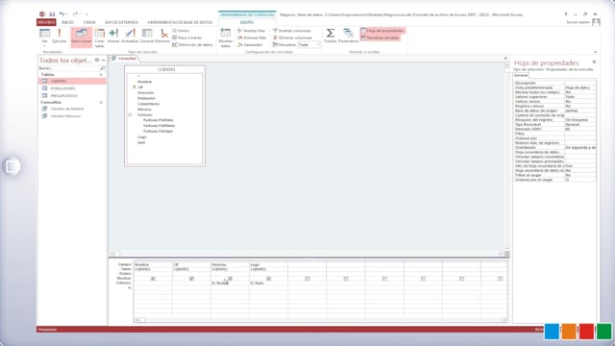Screen dimensions: 615x346
Task: Click the Totales sigma icon
Action: [x=331, y=36]
